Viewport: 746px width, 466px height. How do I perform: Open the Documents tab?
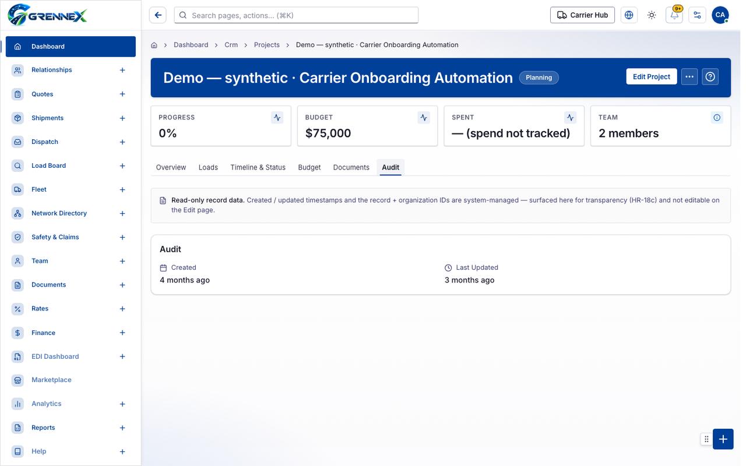pyautogui.click(x=351, y=167)
